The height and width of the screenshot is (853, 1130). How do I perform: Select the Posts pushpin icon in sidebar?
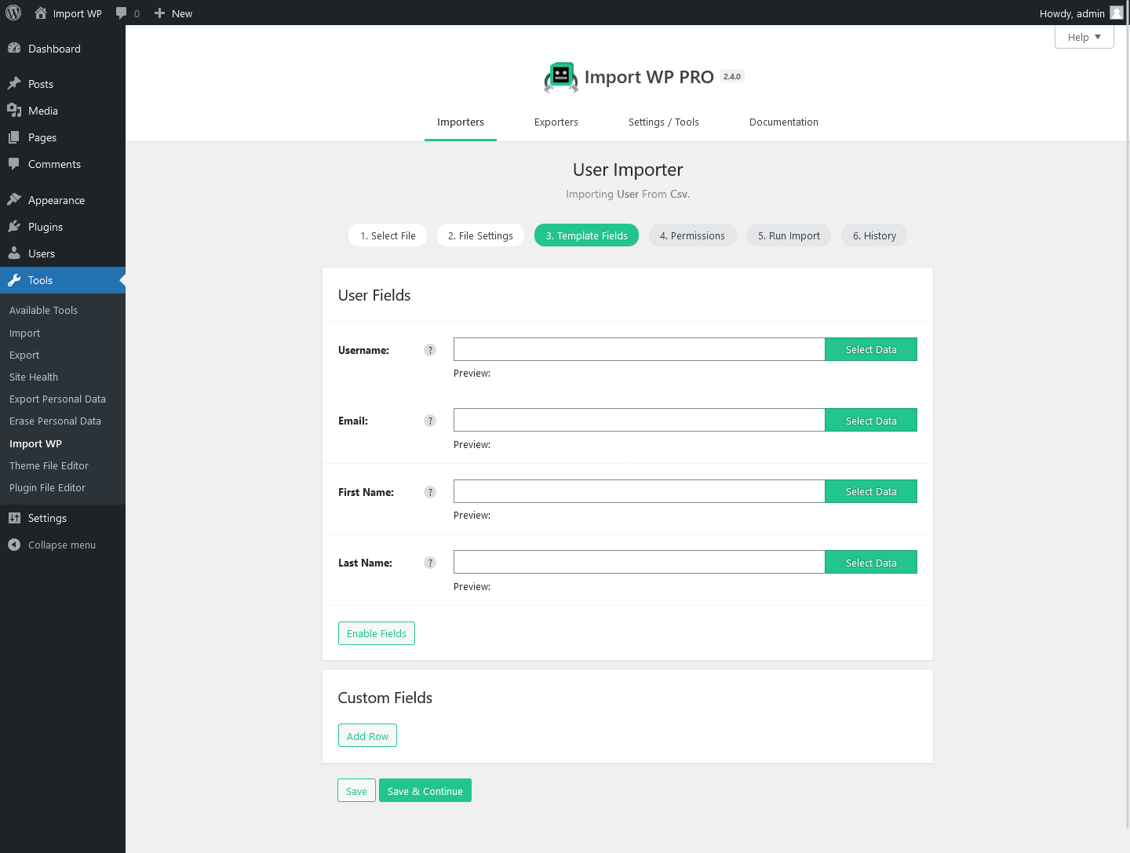16,83
